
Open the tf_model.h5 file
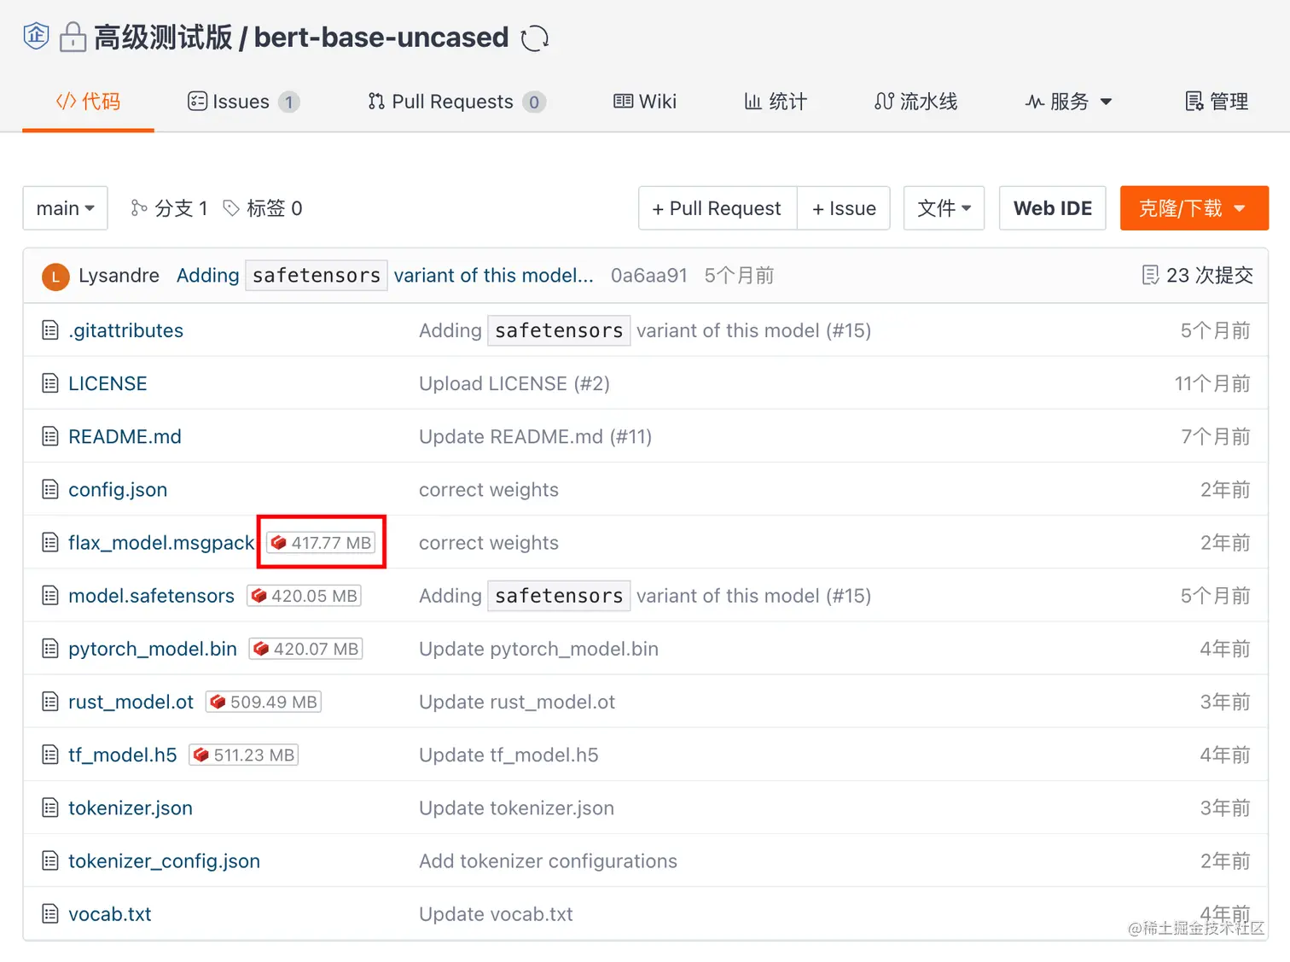coord(123,755)
